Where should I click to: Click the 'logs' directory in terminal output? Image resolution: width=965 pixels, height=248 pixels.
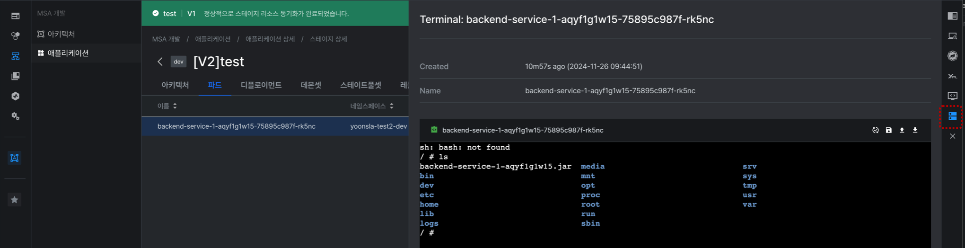[429, 223]
